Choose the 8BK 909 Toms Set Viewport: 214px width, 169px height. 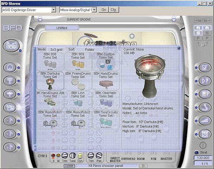pos(78,62)
